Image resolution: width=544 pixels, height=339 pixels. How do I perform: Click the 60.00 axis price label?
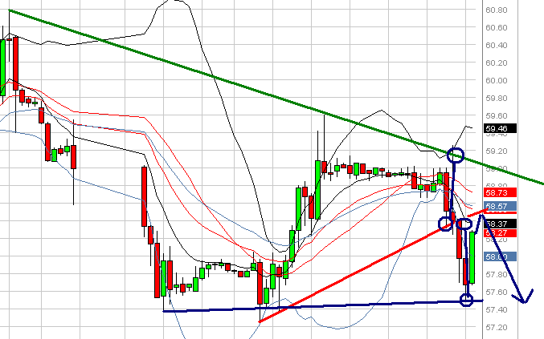point(497,81)
